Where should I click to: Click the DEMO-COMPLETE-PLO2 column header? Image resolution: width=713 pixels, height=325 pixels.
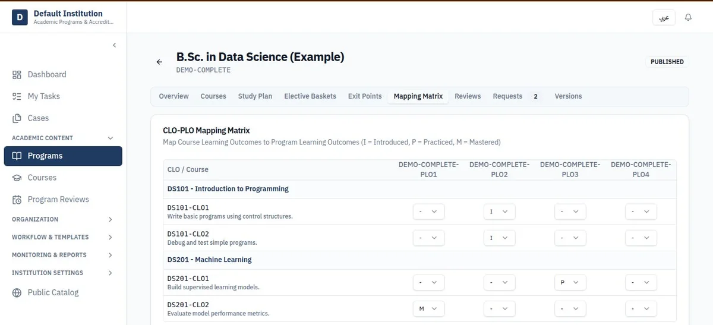[499, 169]
